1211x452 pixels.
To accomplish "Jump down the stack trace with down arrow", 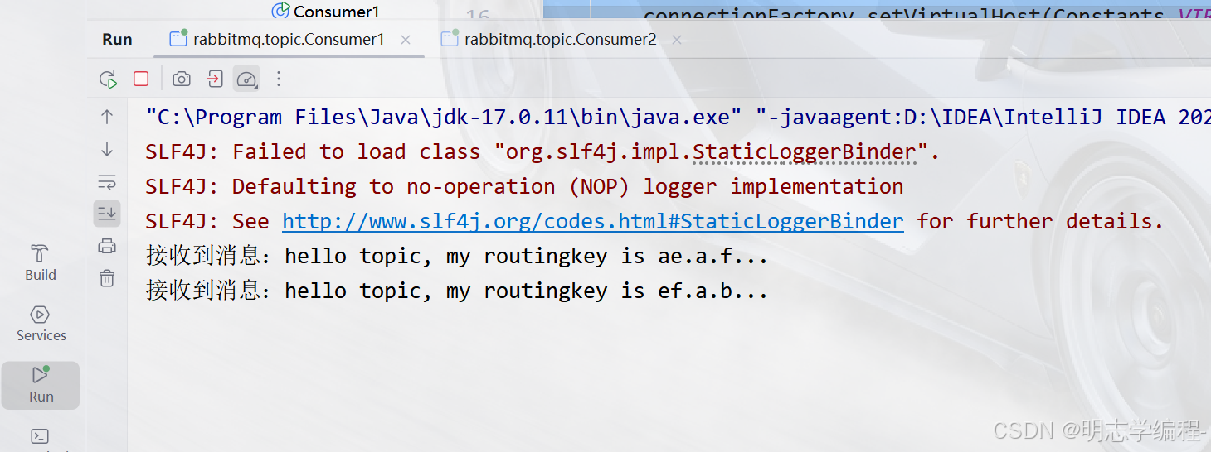I will [x=107, y=149].
